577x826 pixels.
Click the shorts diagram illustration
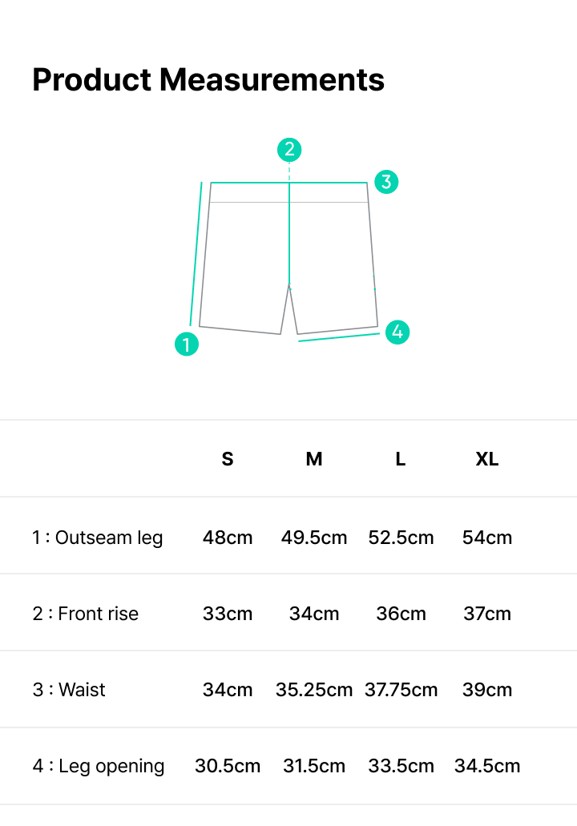pyautogui.click(x=288, y=256)
